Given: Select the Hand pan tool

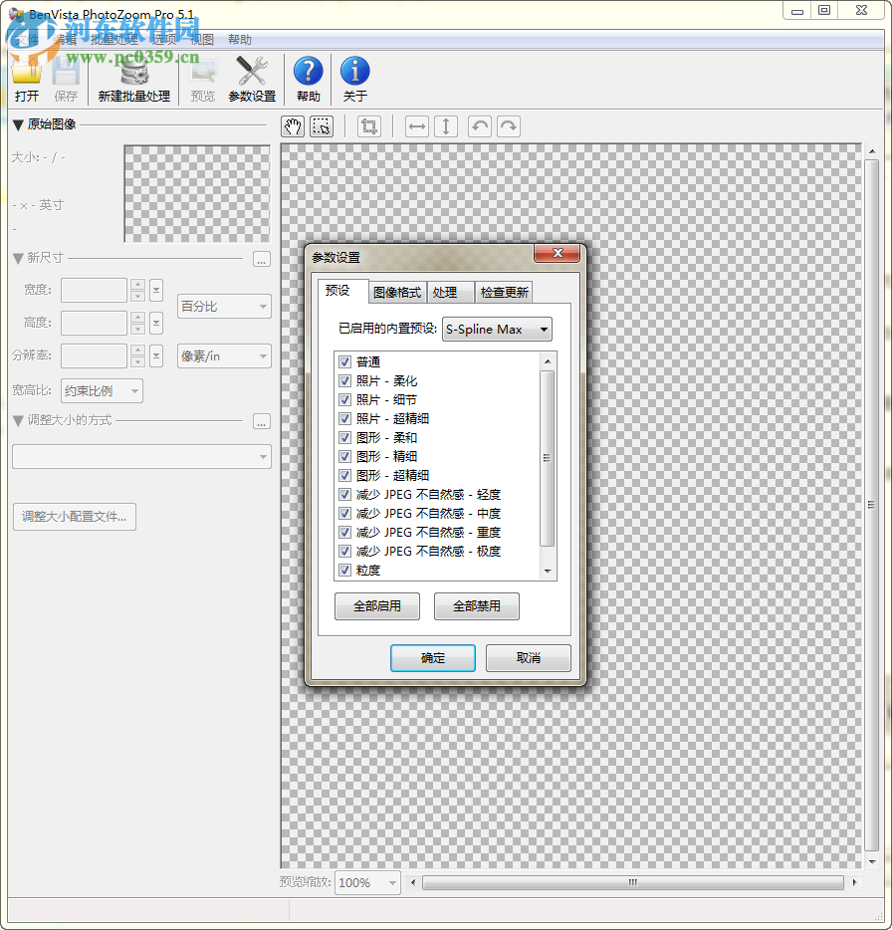Looking at the screenshot, I should coord(292,126).
